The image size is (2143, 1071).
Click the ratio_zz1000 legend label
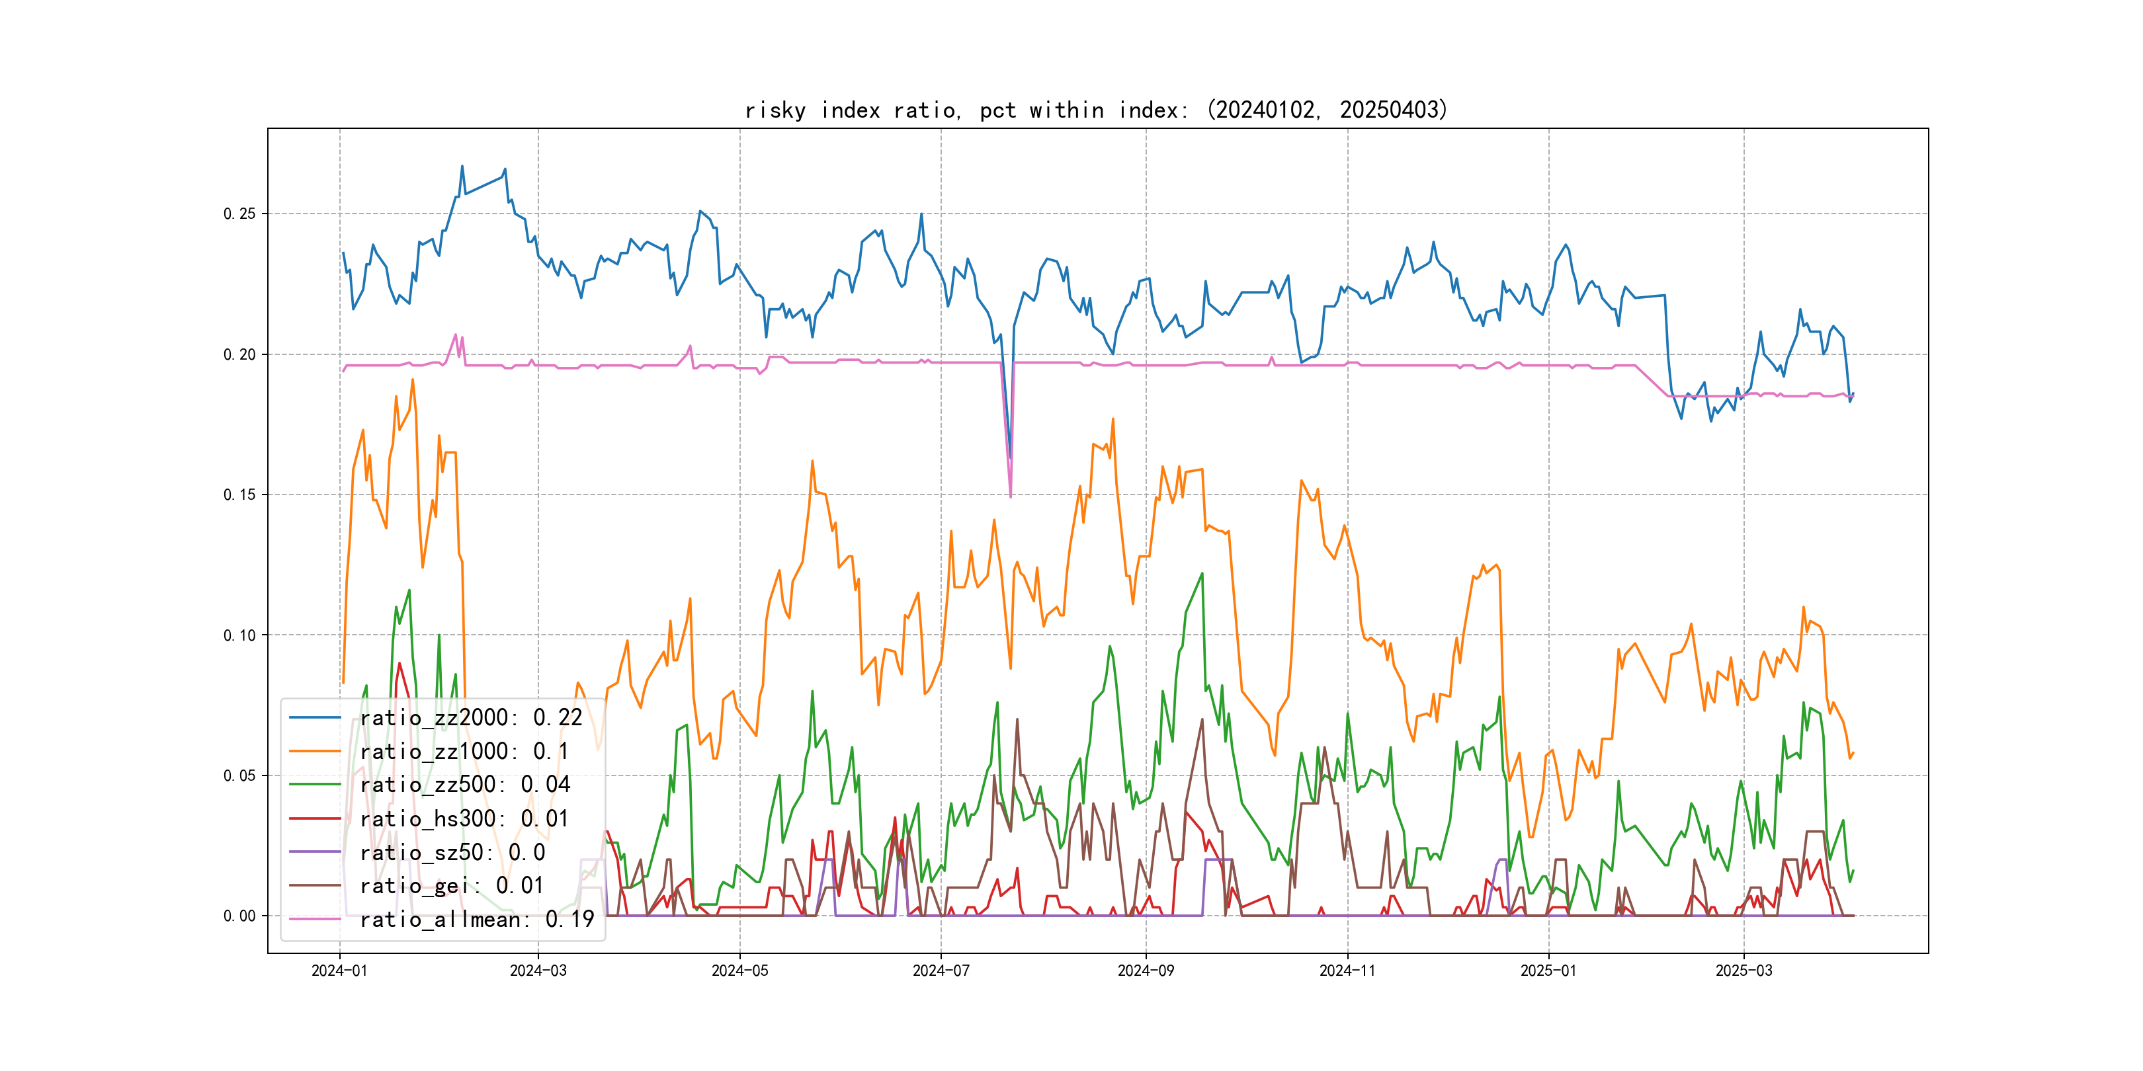coord(464,752)
